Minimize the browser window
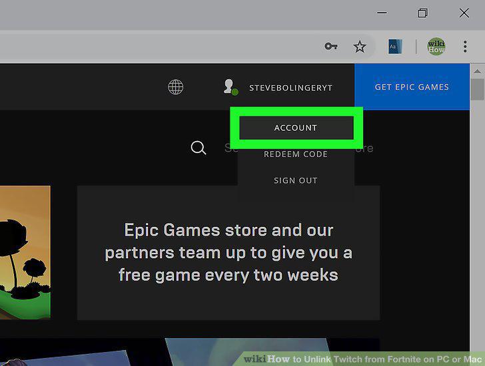The width and height of the screenshot is (485, 366). (382, 13)
